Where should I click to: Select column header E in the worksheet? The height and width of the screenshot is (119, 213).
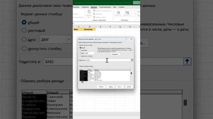pos(101,27)
